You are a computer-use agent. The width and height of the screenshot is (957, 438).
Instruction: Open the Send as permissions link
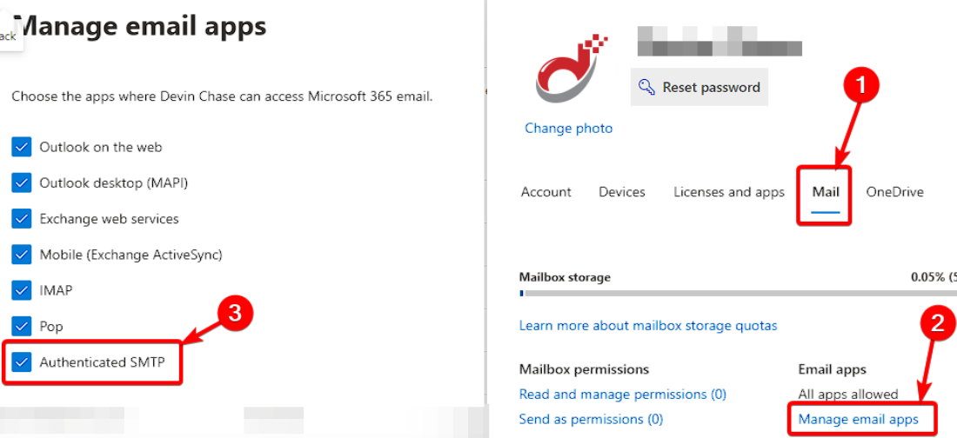[591, 419]
